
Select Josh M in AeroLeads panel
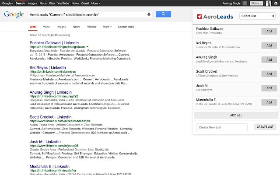pos(202,86)
